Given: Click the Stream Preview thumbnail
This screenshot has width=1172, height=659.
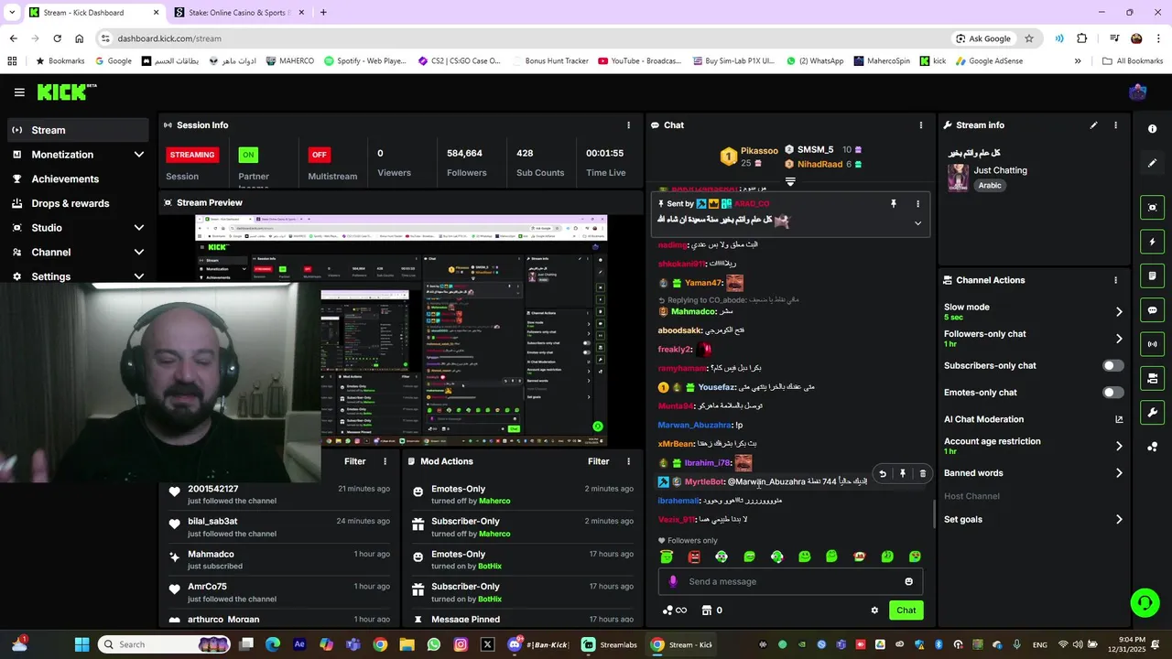Looking at the screenshot, I should pos(400,331).
